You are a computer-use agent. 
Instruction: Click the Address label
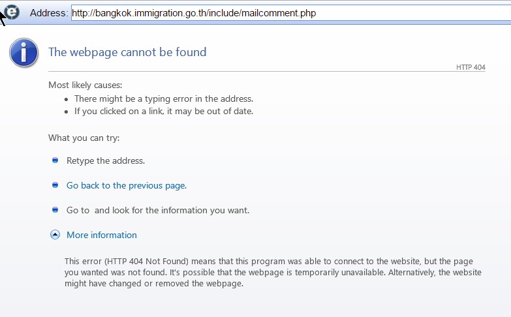point(49,13)
